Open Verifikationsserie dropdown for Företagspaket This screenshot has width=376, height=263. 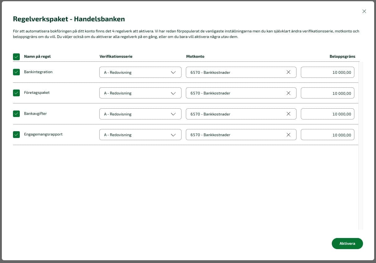tap(140, 93)
